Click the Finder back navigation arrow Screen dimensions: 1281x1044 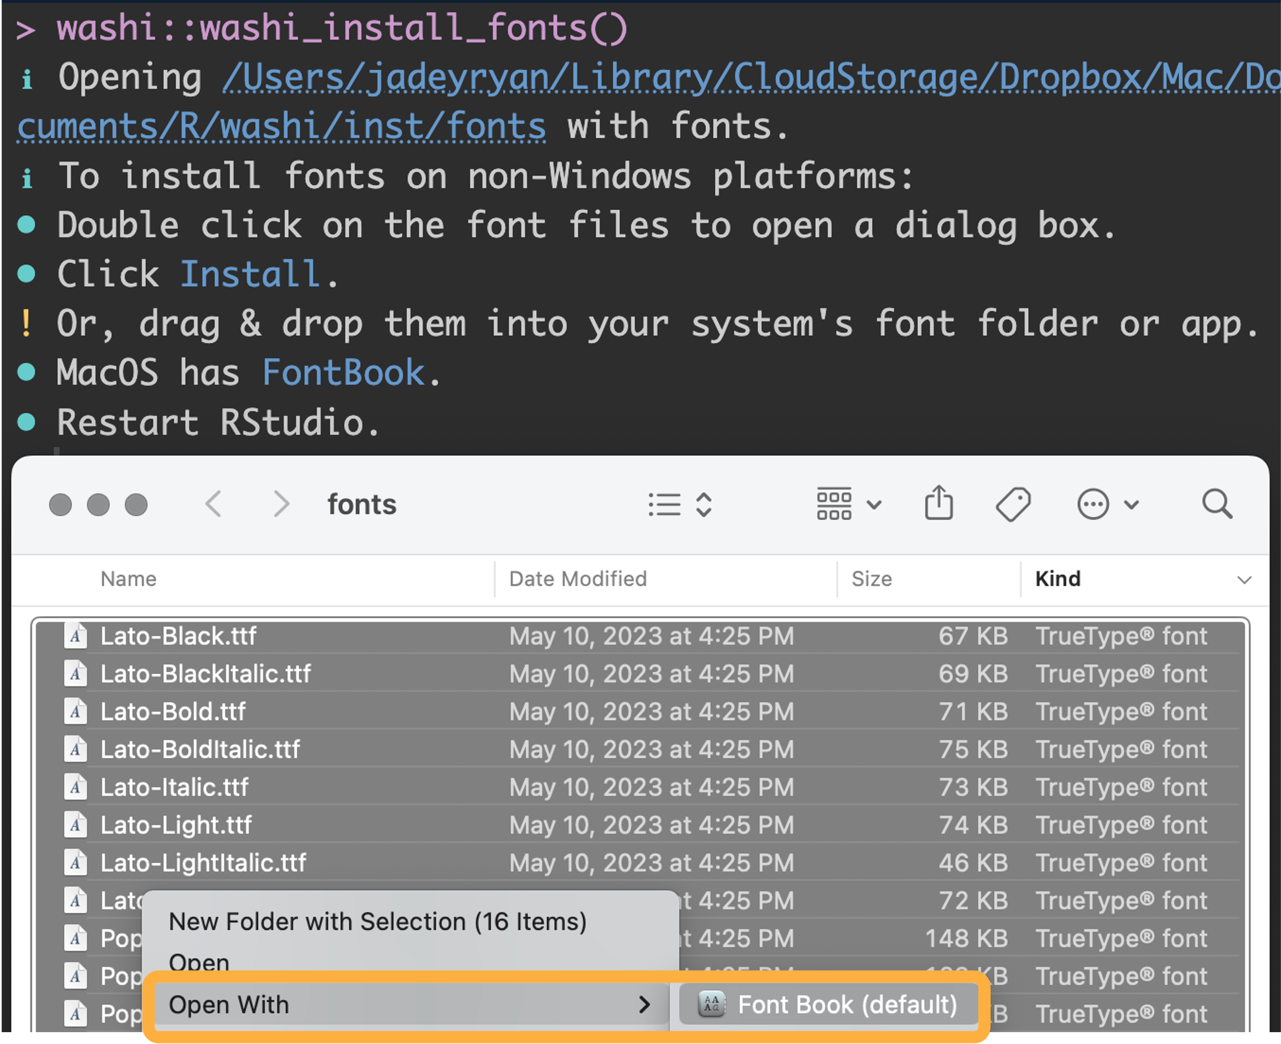coord(213,504)
